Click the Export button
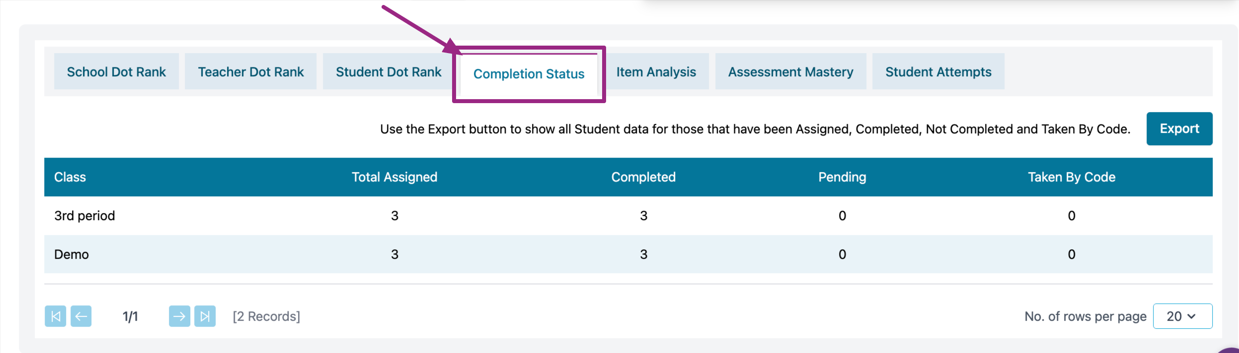Image resolution: width=1239 pixels, height=353 pixels. coord(1179,129)
